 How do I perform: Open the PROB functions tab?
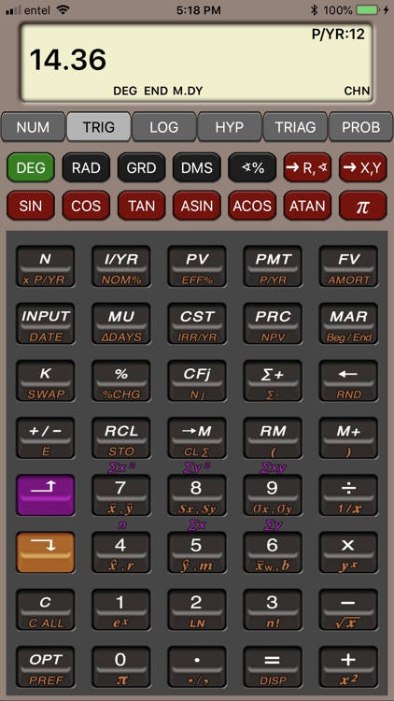(x=361, y=127)
